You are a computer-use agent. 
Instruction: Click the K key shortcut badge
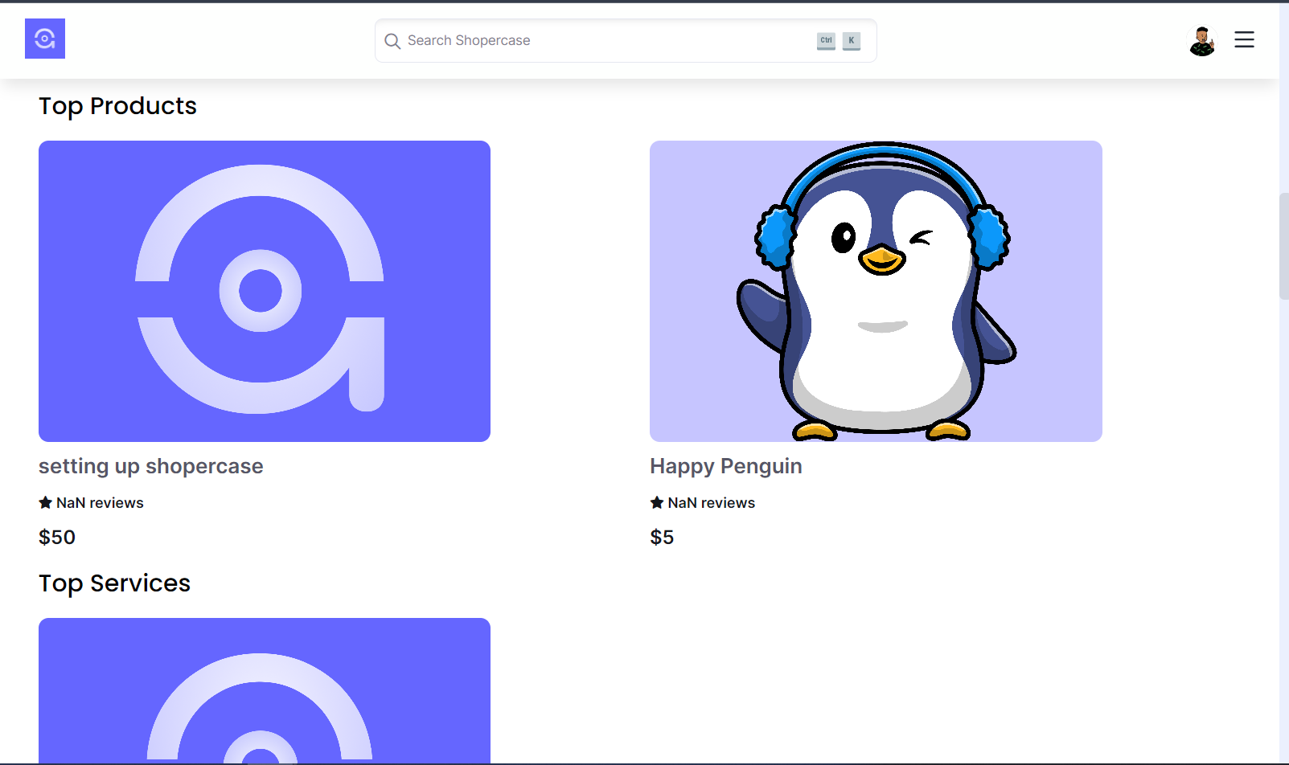click(852, 40)
